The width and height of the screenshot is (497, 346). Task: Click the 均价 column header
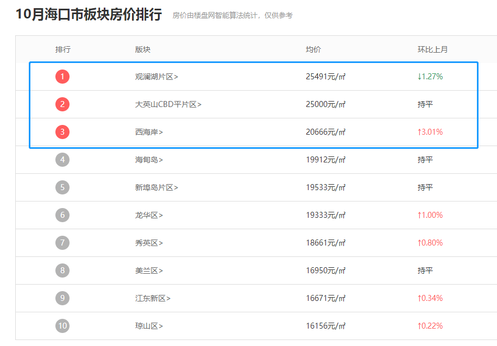point(314,49)
